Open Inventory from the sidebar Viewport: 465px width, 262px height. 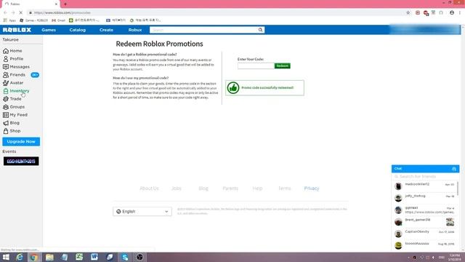(16, 91)
